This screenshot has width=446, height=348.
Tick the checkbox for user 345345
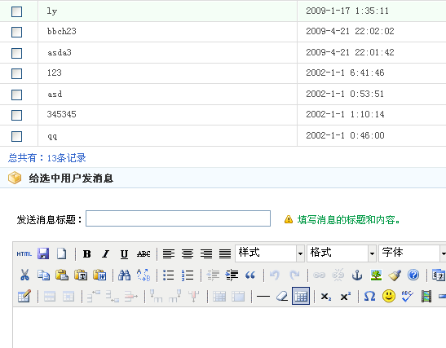[17, 115]
